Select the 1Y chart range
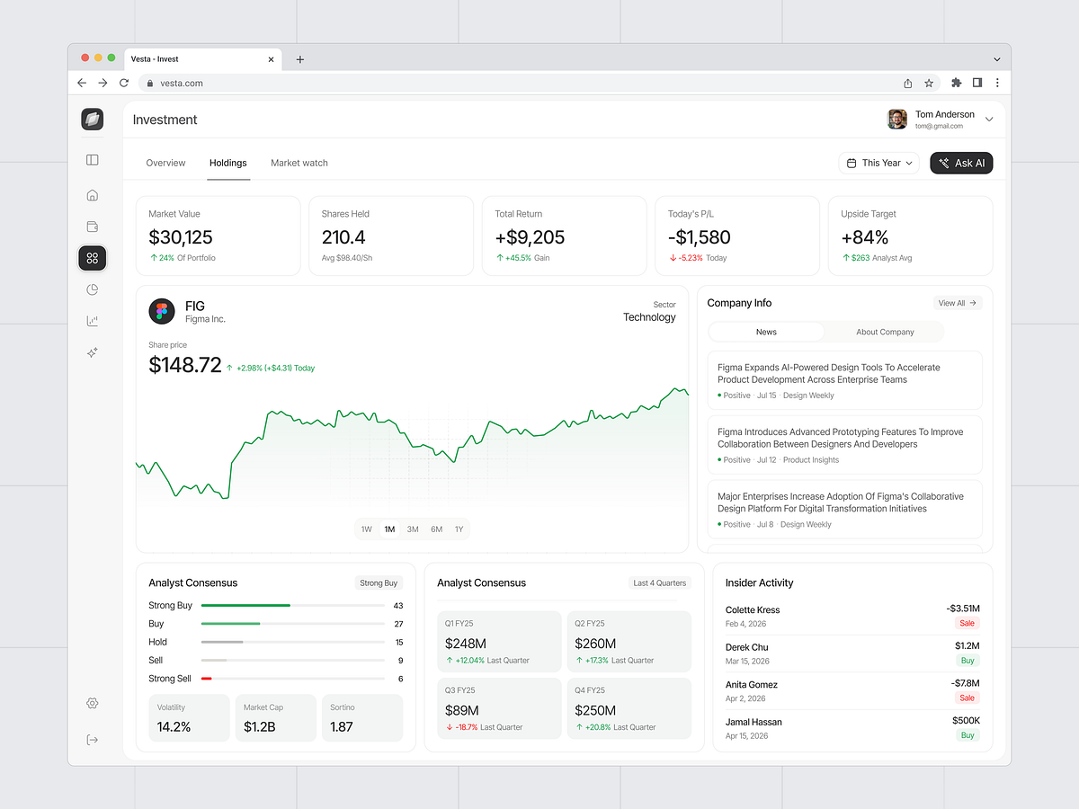This screenshot has width=1079, height=809. pyautogui.click(x=459, y=529)
